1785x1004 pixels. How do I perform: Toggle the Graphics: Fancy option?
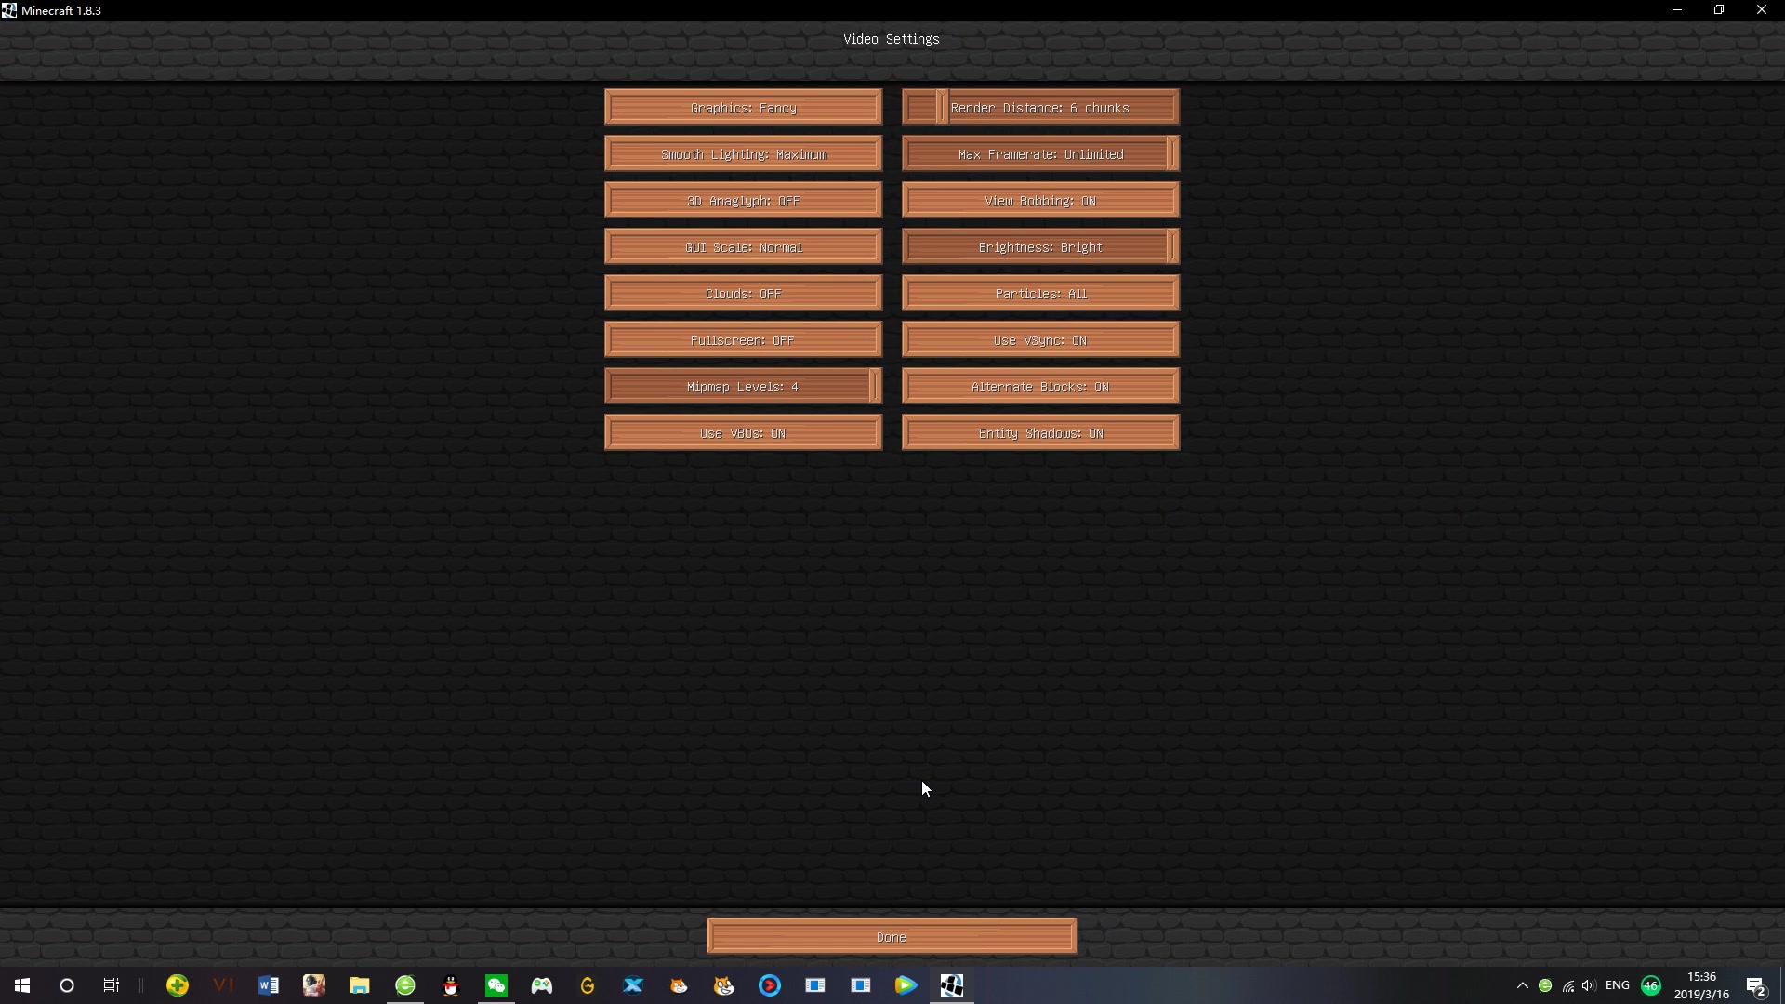pyautogui.click(x=743, y=107)
